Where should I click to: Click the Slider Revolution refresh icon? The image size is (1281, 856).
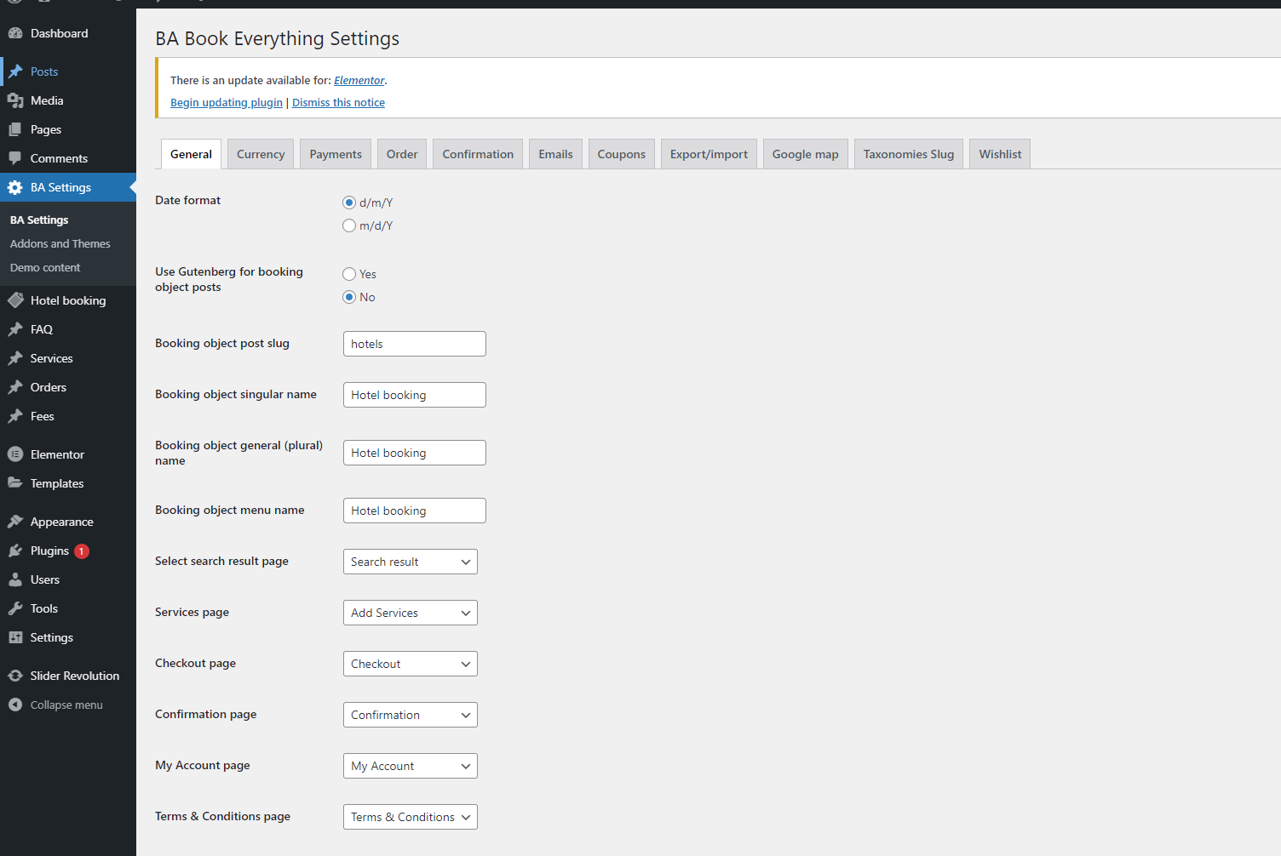[x=15, y=676]
